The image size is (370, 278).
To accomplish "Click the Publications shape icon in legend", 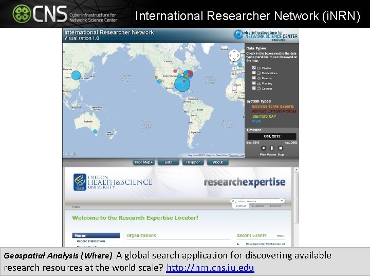I will pyautogui.click(x=259, y=73).
